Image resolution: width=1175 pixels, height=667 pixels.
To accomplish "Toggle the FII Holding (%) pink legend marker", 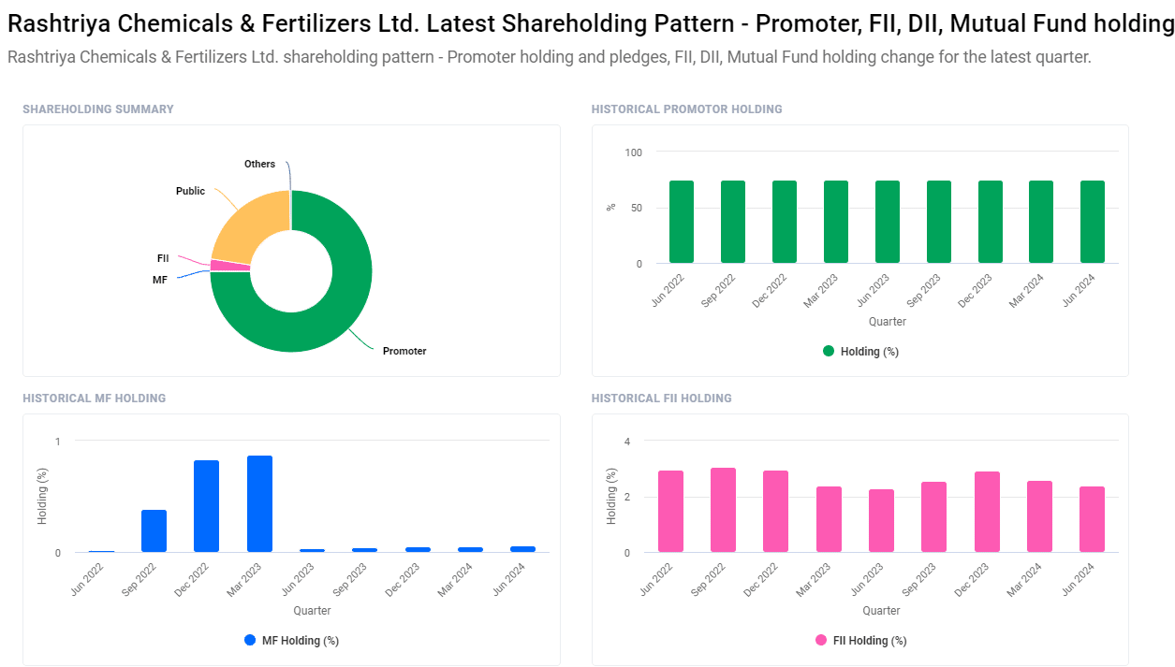I will coord(821,641).
